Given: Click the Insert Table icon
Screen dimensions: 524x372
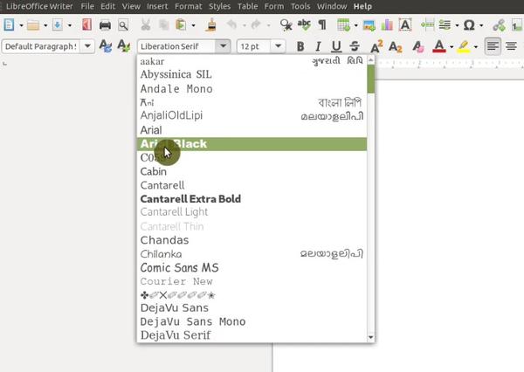Looking at the screenshot, I should coord(343,25).
